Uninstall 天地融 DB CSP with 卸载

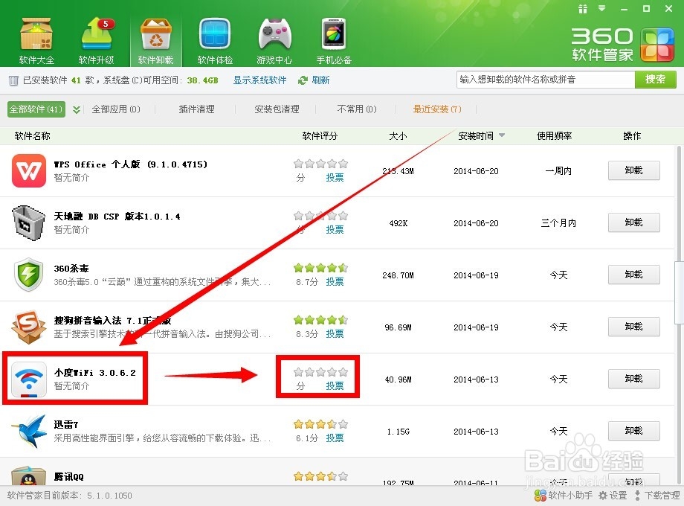[x=634, y=222]
